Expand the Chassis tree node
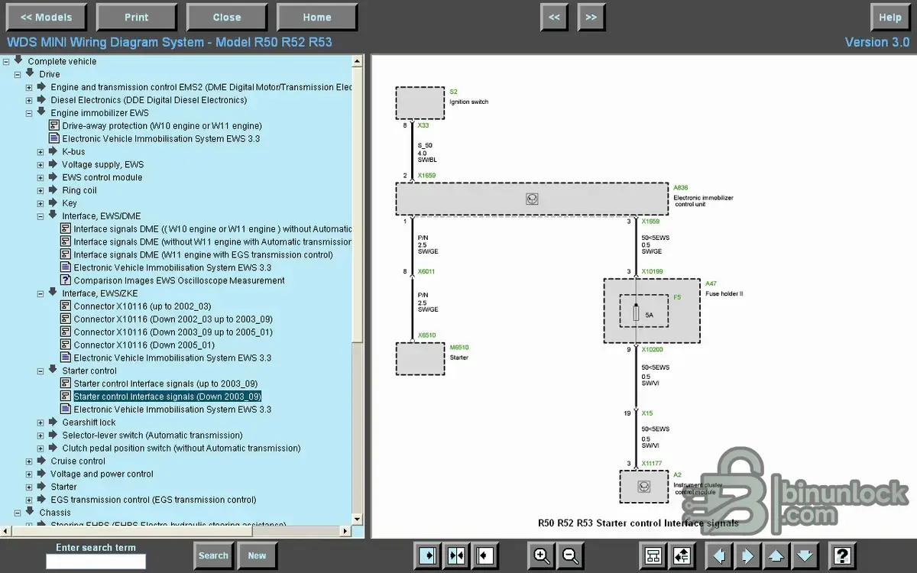917x573 pixels. click(x=18, y=513)
